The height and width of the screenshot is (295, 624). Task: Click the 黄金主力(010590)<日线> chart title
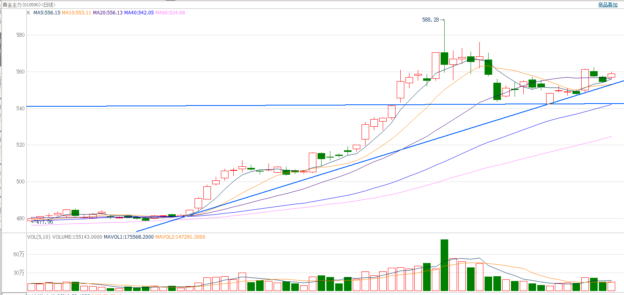[29, 5]
